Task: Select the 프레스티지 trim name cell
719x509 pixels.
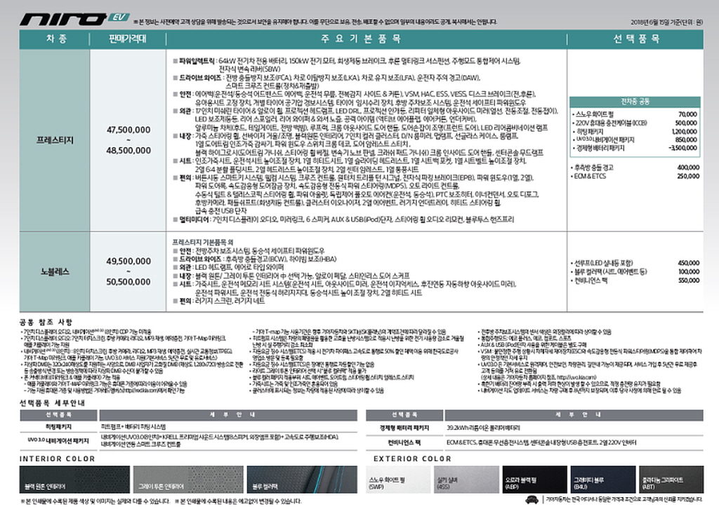Action: (55, 140)
